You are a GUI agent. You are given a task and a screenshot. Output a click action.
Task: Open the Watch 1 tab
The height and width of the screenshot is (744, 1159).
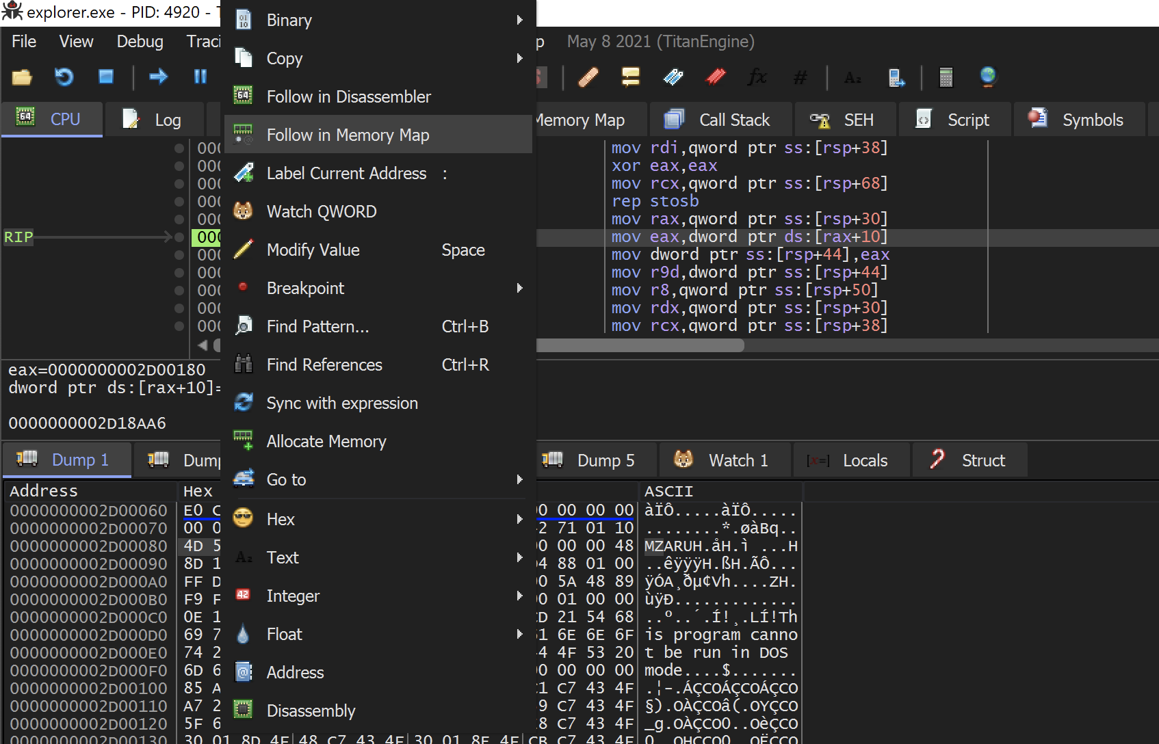[724, 461]
